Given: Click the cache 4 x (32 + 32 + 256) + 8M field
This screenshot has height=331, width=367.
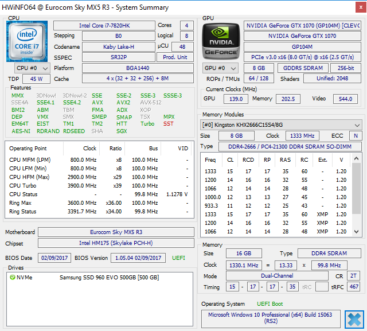Looking at the screenshot, I should pyautogui.click(x=138, y=79).
